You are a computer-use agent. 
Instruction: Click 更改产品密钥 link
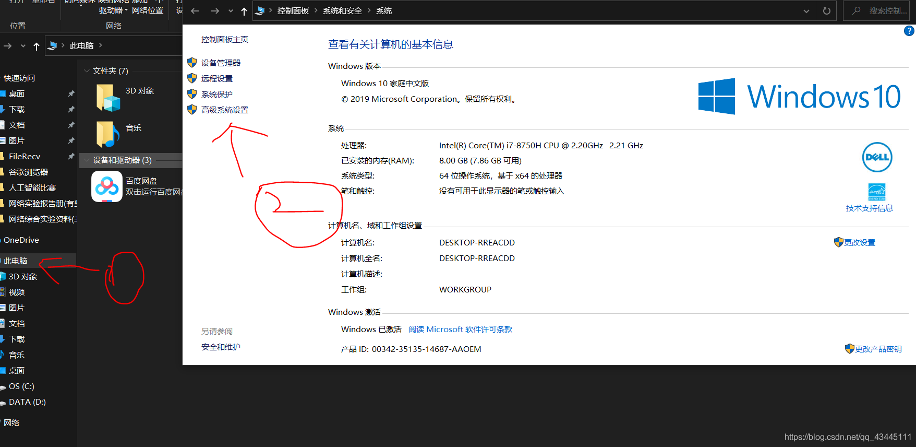tap(878, 349)
